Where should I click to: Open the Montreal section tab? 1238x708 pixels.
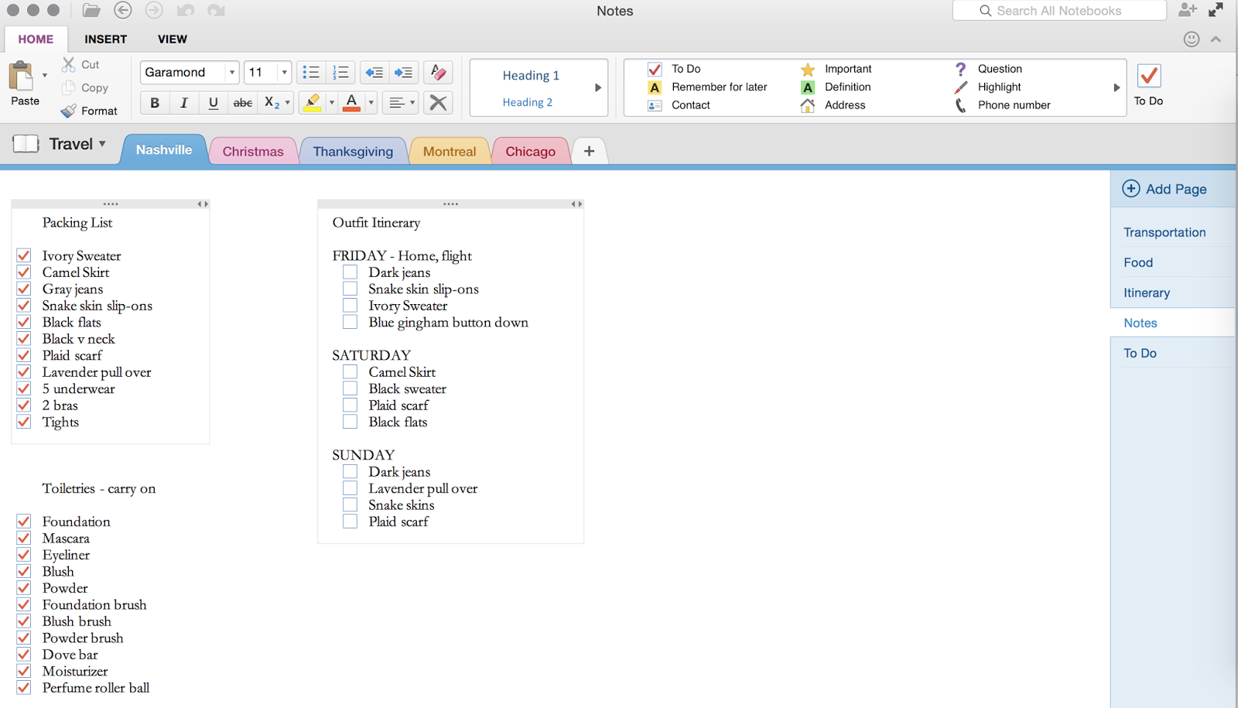(450, 151)
